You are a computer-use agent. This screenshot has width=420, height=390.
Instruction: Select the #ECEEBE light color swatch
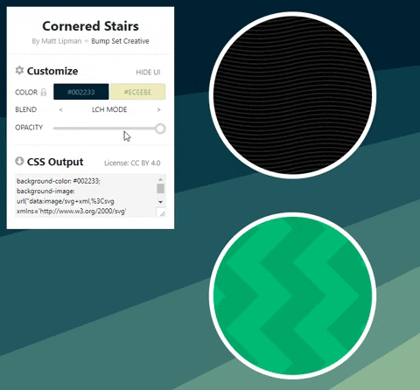(137, 92)
